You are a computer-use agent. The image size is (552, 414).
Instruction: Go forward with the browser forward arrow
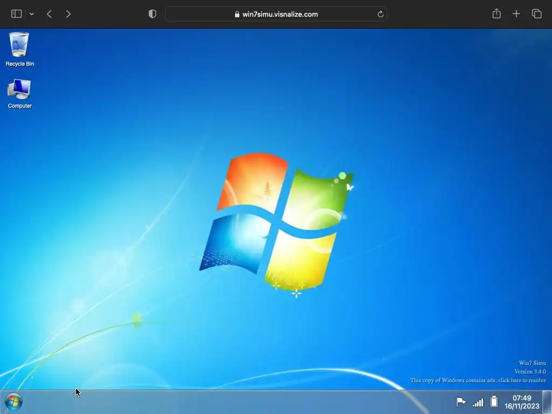68,14
